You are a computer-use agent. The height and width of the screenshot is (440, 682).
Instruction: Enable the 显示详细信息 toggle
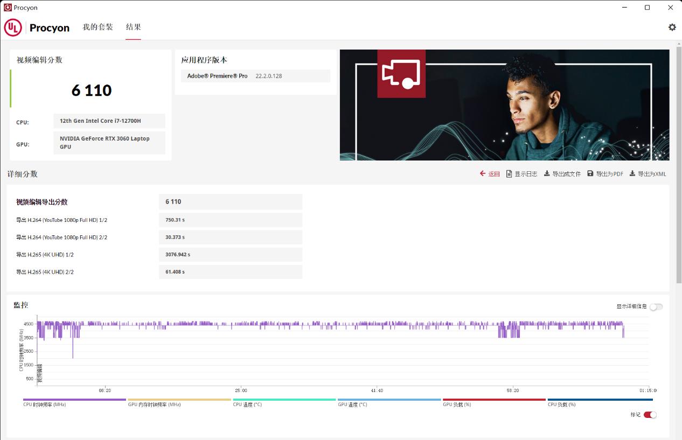coord(656,307)
